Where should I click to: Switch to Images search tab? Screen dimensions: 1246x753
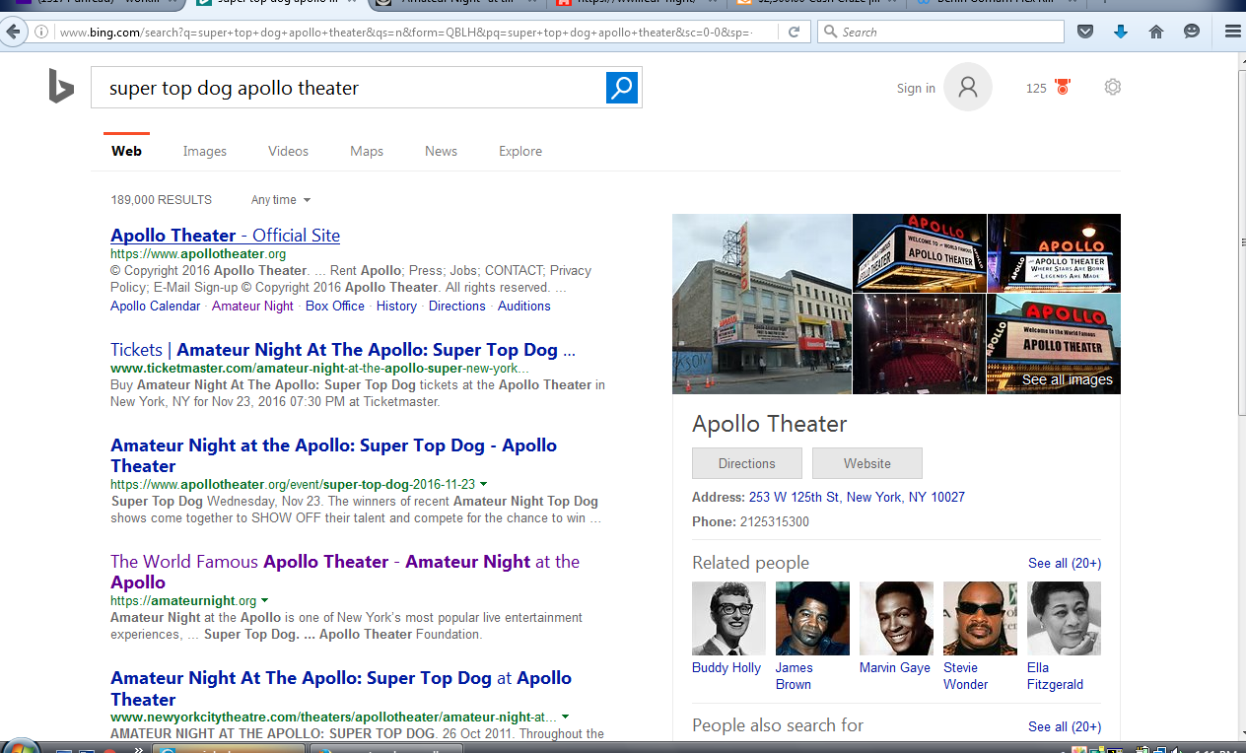coord(205,151)
